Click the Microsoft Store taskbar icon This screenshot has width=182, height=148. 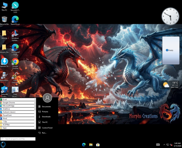pyautogui.click(x=98, y=145)
